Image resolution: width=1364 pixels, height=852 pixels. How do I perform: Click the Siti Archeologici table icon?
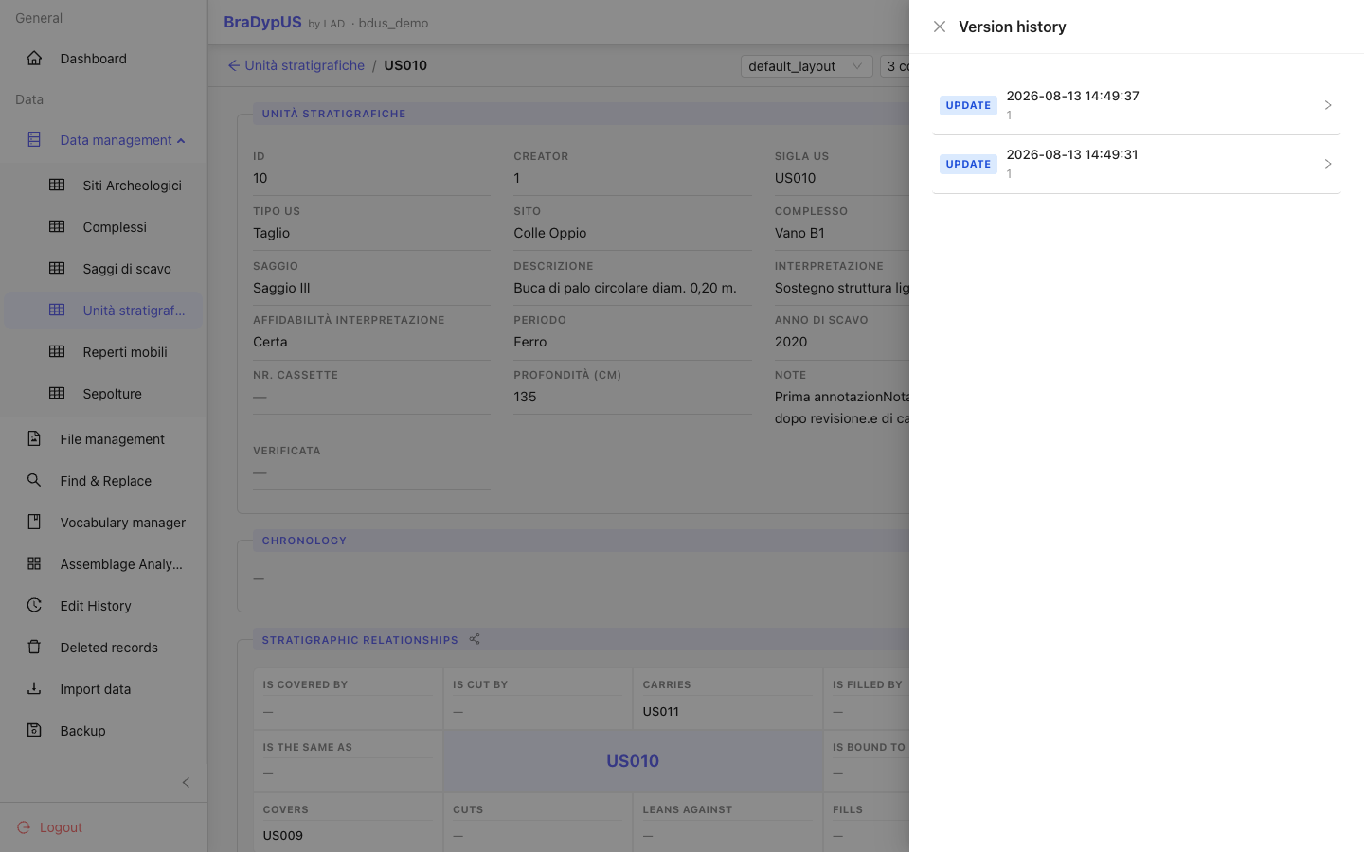[57, 186]
